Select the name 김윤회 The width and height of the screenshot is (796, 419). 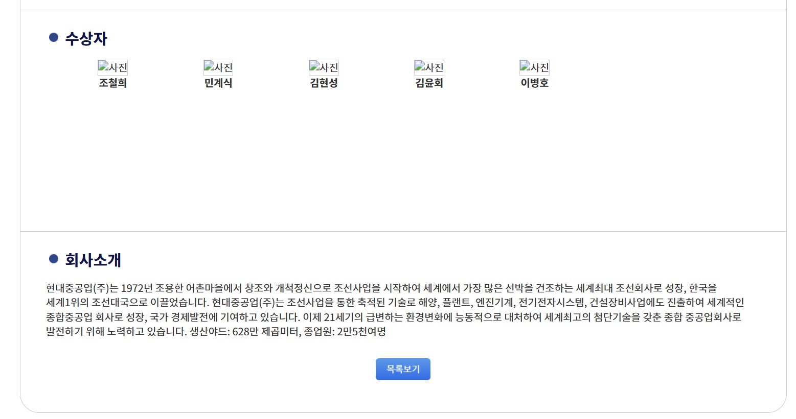[429, 83]
